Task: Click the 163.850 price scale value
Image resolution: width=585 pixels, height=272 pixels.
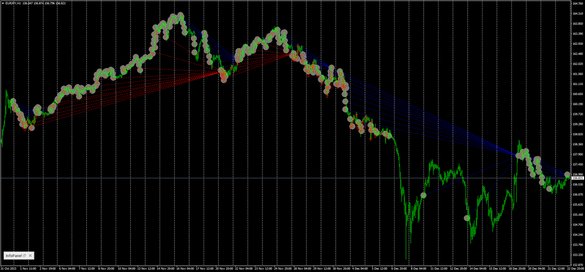Action: tap(578, 24)
